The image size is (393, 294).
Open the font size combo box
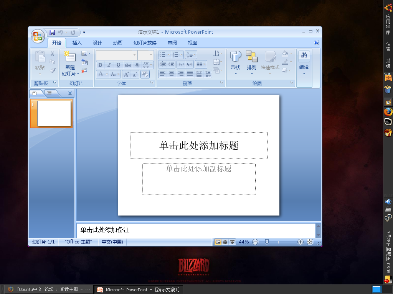coord(145,55)
